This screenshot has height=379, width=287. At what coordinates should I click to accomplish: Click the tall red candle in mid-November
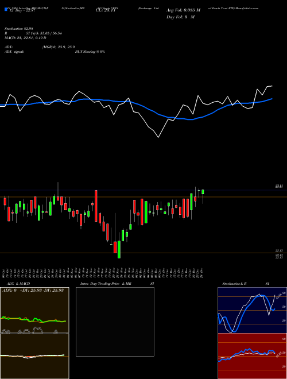pyautogui.click(x=96, y=206)
